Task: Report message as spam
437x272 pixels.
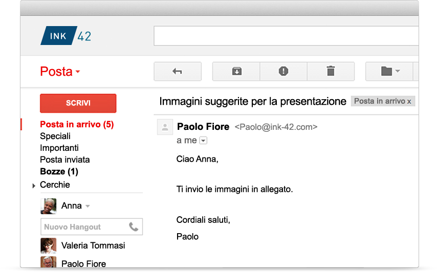Action: (283, 72)
